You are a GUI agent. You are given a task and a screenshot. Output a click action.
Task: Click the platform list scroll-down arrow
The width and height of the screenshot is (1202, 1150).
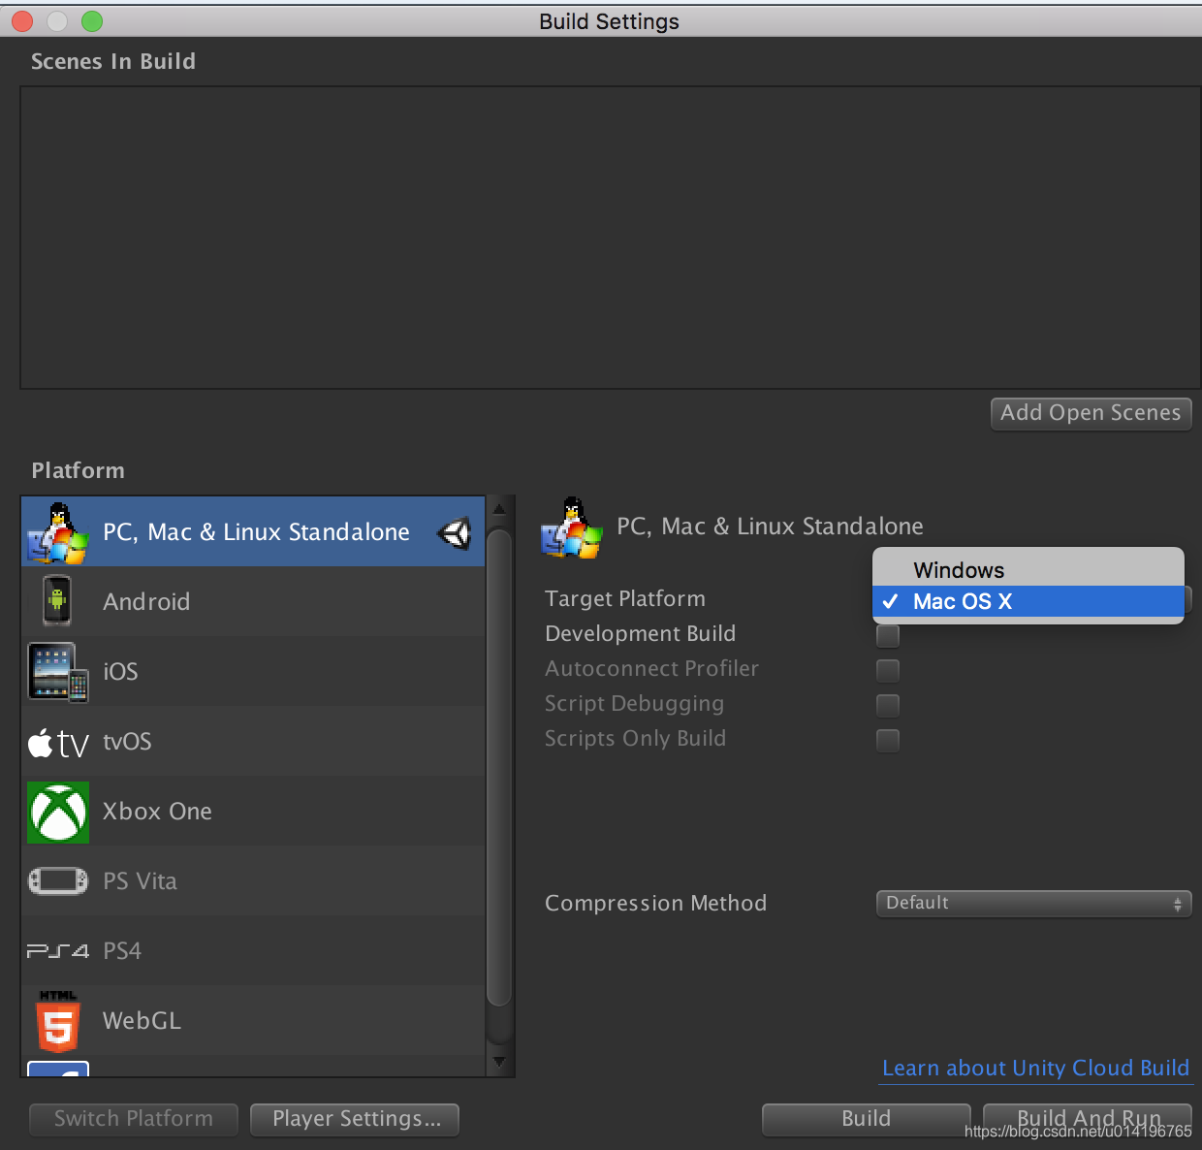(499, 1063)
